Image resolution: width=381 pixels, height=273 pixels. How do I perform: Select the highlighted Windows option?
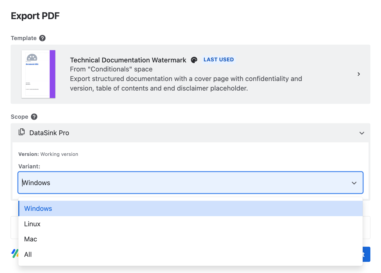click(x=38, y=208)
